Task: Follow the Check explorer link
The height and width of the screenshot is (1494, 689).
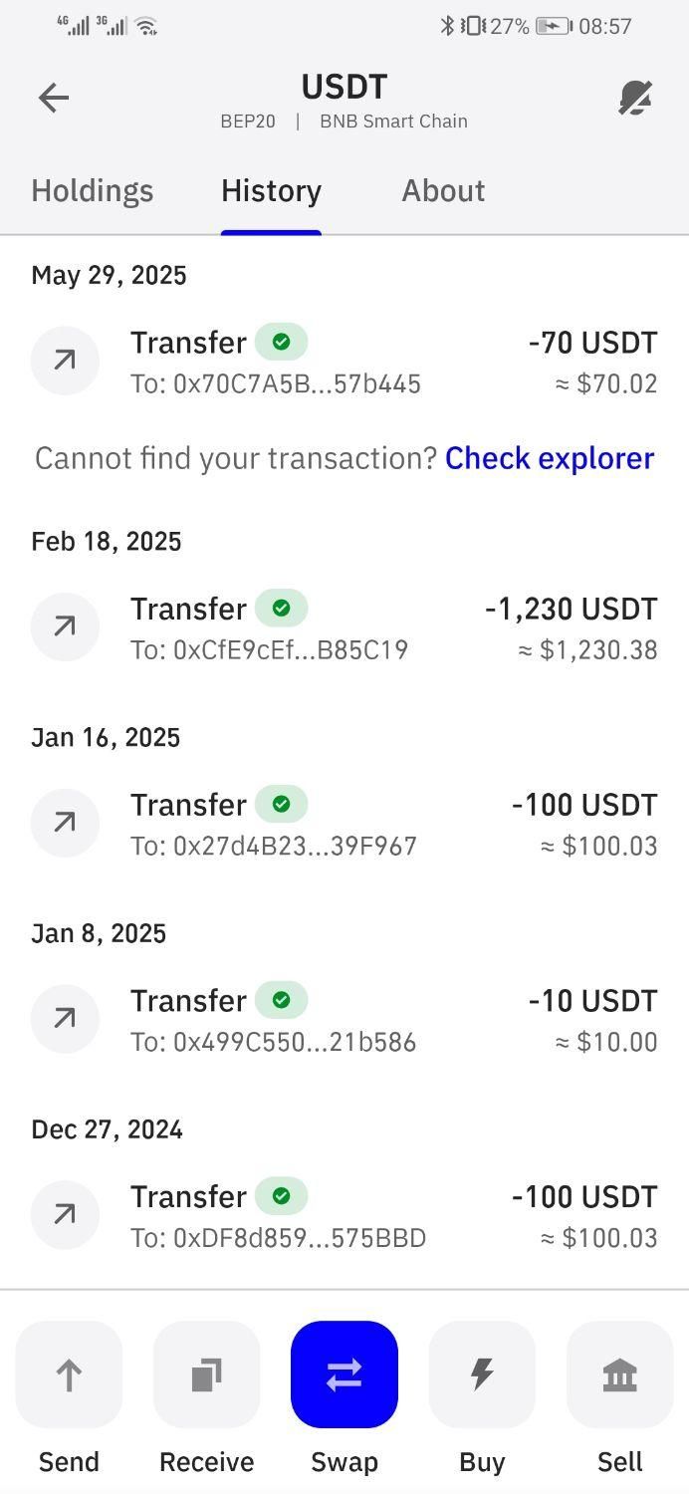Action: 550,458
